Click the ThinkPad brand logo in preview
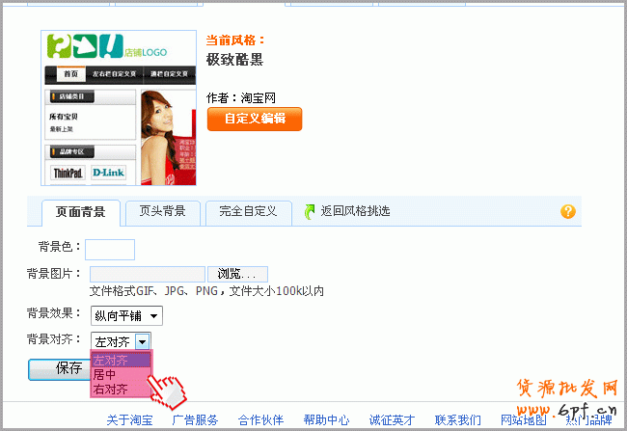 (68, 173)
